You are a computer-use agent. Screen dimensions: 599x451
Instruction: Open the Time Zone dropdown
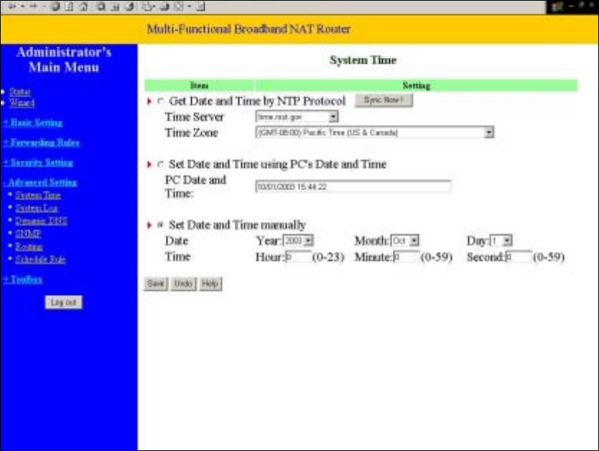(x=489, y=132)
